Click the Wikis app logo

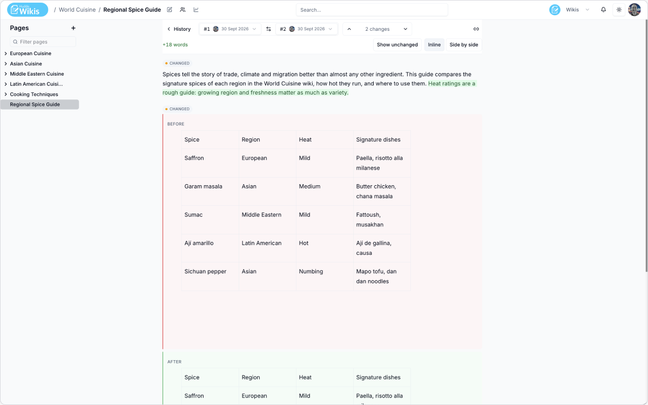(x=28, y=10)
